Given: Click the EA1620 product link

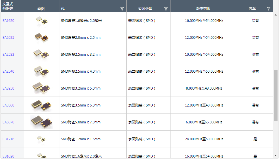Looking at the screenshot, I should click(8, 21).
